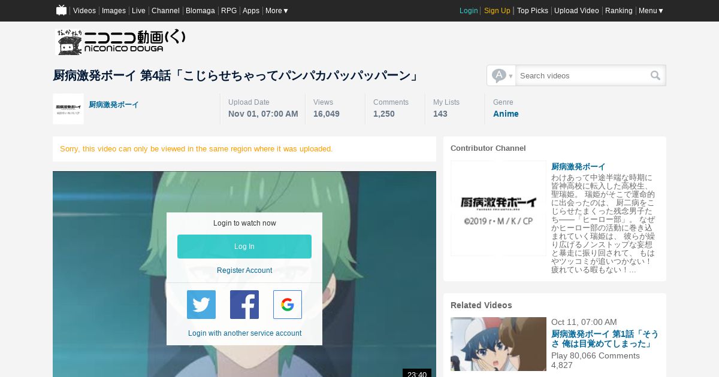Open Images in the top navigation
Viewport: 719px width, 377px height.
tap(114, 11)
